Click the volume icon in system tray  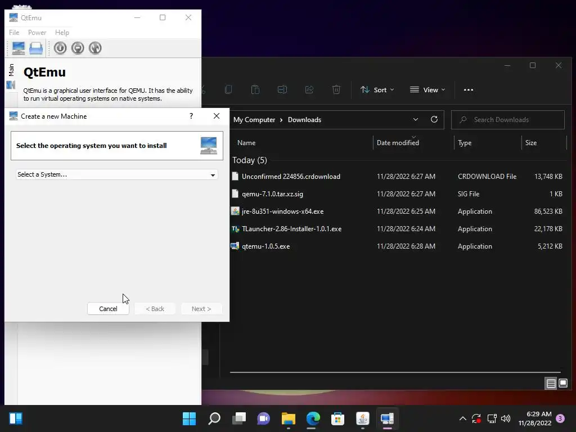coord(506,418)
